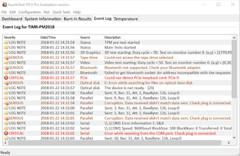Viewport: 240px width, 156px height.
Task: Click the LOG NOTE icon for 3D Graphics row
Action: point(6,53)
